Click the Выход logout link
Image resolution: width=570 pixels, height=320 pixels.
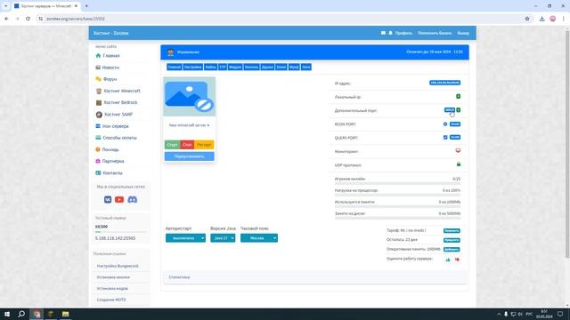(463, 33)
